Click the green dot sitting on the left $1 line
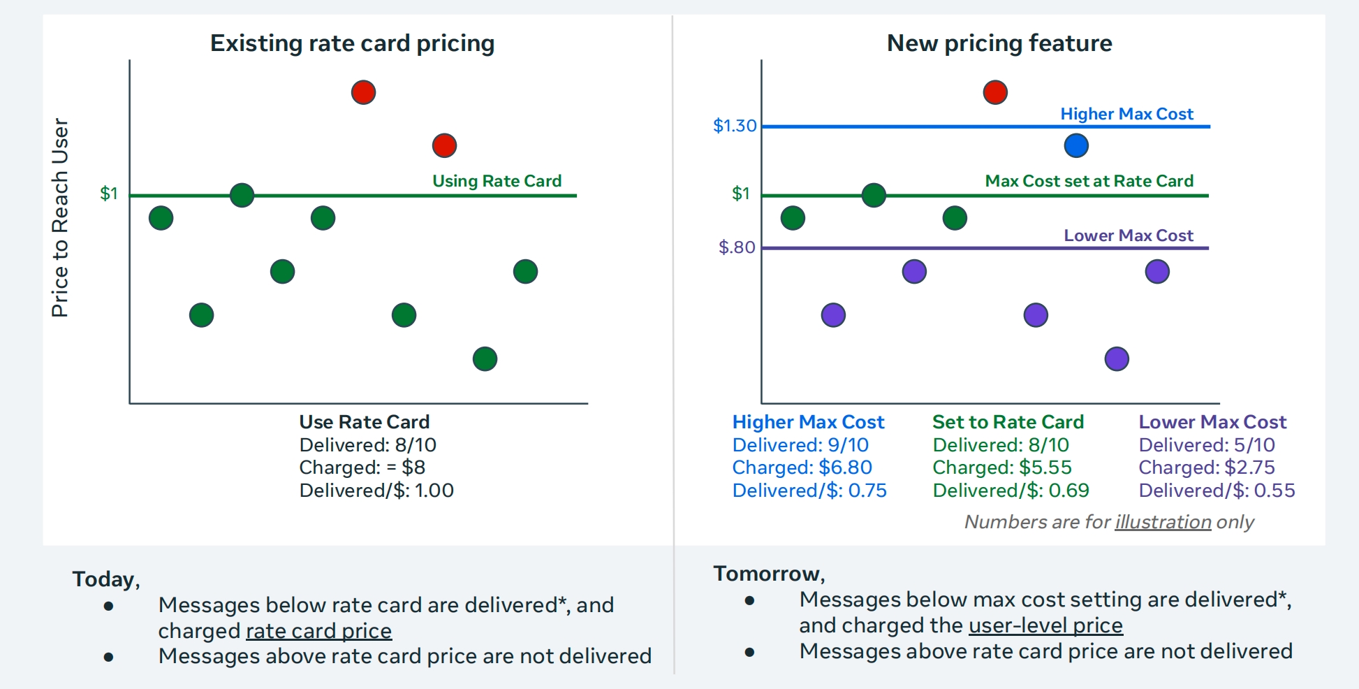This screenshot has width=1359, height=689. (242, 195)
